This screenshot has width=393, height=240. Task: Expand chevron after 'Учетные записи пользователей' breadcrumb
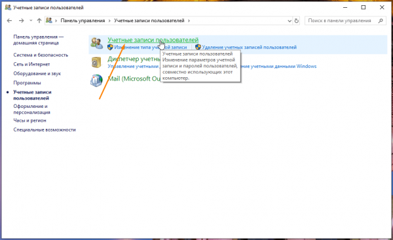click(x=189, y=21)
